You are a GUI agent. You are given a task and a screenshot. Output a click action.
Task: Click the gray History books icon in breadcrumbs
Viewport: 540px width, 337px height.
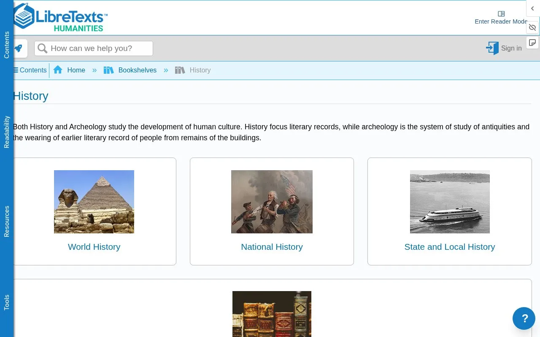click(180, 70)
